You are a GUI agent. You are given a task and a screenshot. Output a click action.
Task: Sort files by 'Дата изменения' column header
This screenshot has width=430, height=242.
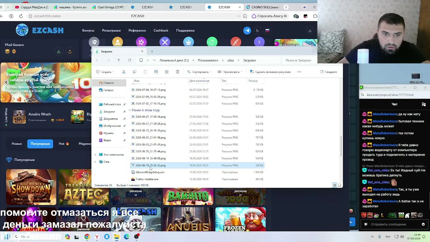[x=199, y=81]
